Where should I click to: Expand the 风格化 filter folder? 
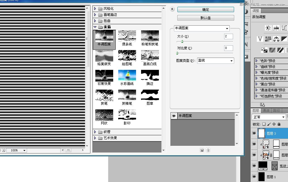tap(95, 8)
